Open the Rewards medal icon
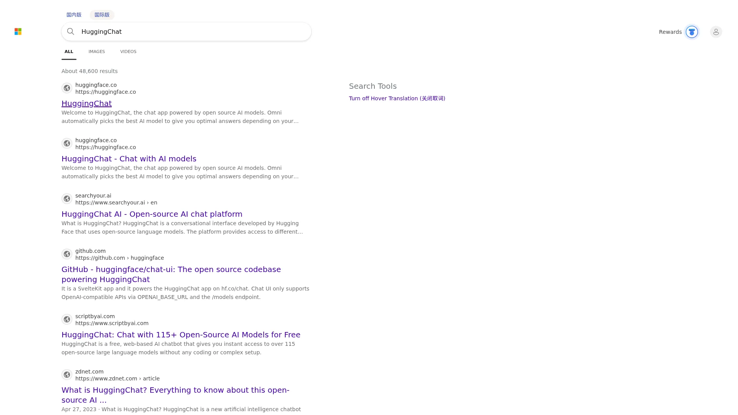This screenshot has width=738, height=415. coord(692,32)
